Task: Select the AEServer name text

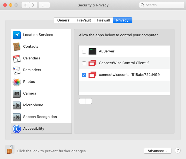Action: point(107,51)
